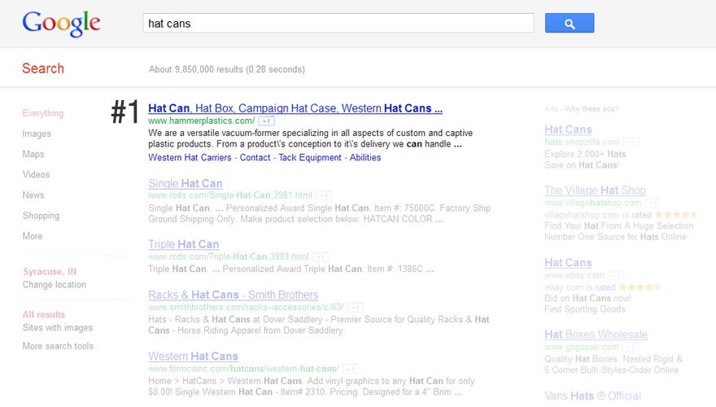Click Syracuse, IN location label
The height and width of the screenshot is (407, 716).
[50, 271]
